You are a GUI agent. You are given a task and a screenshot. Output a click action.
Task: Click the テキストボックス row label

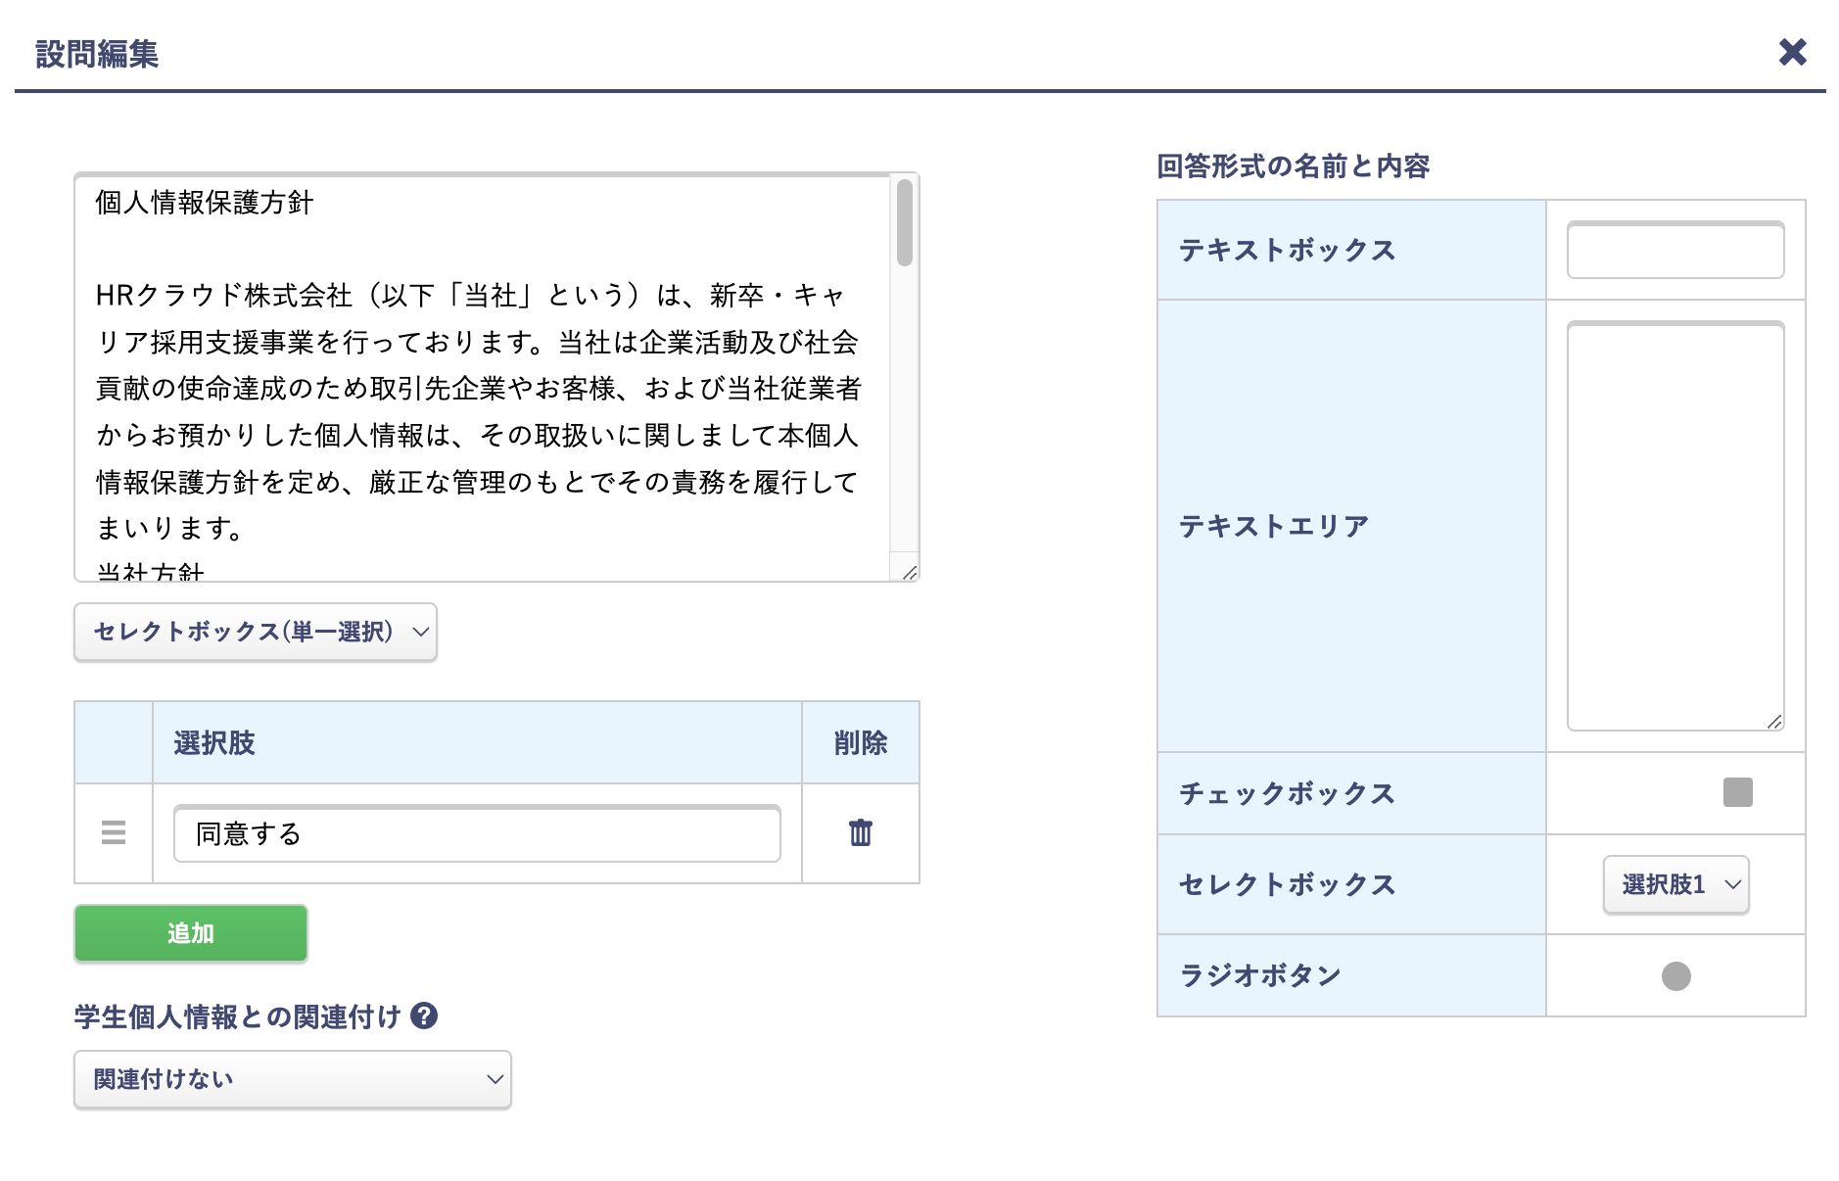click(1286, 250)
